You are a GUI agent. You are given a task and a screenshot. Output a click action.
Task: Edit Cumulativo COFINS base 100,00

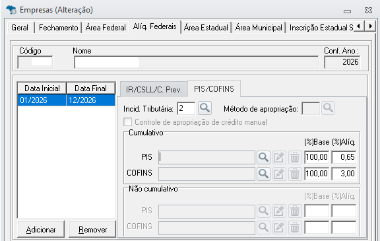pos(317,174)
